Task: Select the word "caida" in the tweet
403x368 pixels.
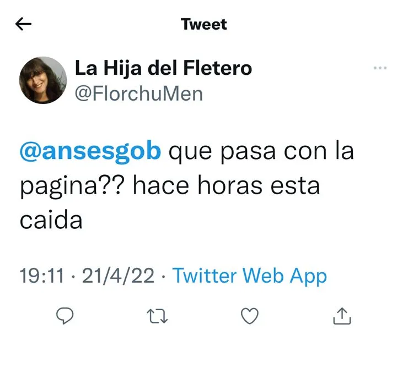Action: (x=51, y=220)
